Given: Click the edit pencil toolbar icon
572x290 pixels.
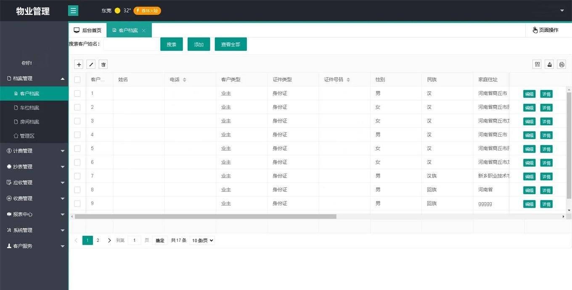Looking at the screenshot, I should 91,64.
